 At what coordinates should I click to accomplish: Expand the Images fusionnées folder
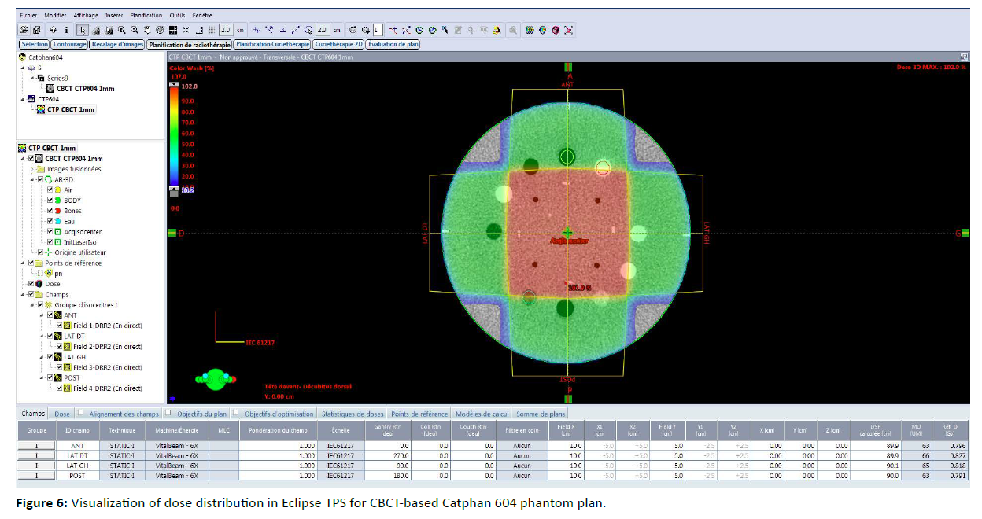pos(31,169)
